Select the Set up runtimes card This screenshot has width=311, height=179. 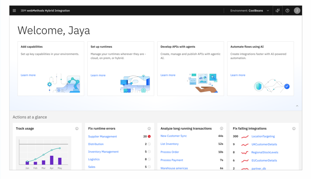[x=121, y=69]
